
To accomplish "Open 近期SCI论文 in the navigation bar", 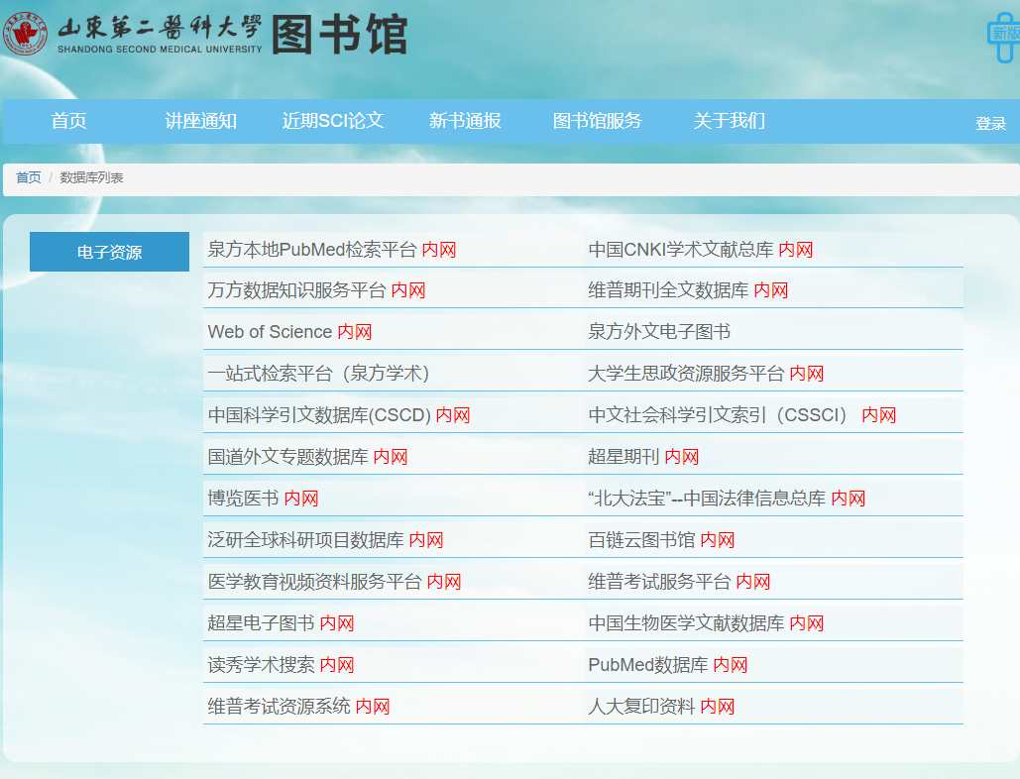I will (x=332, y=121).
